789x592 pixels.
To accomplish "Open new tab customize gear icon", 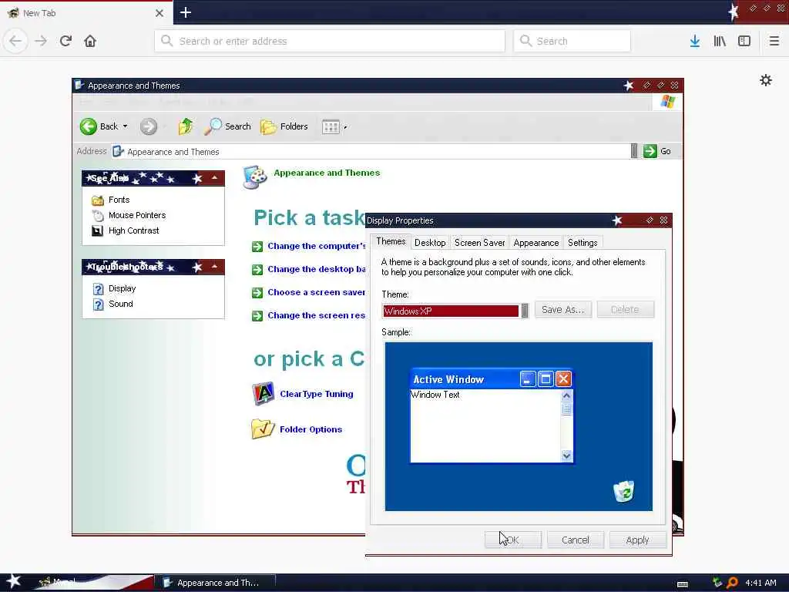I will coord(766,80).
